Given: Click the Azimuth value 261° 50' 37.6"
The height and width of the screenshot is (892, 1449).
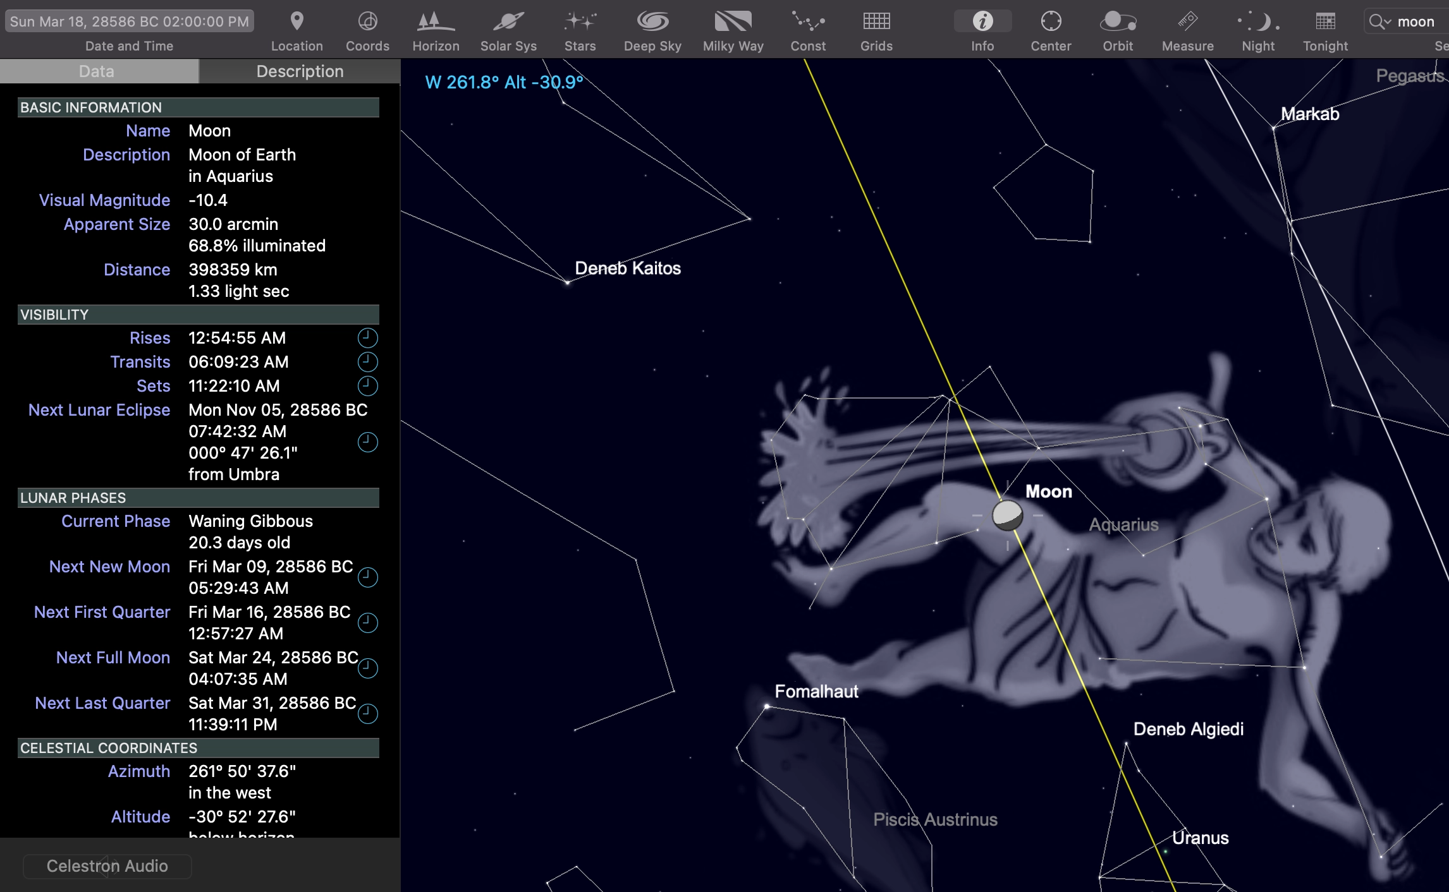Looking at the screenshot, I should click(x=242, y=771).
